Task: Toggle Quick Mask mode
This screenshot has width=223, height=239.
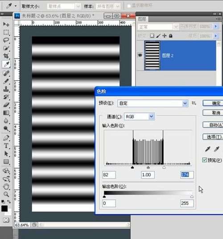Action: 6,220
